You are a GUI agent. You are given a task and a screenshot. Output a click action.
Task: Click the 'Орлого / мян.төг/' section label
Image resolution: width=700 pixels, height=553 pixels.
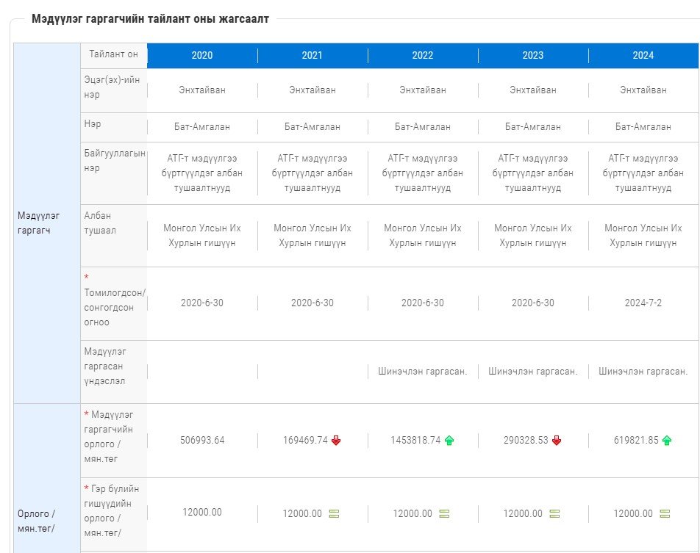coord(37,521)
